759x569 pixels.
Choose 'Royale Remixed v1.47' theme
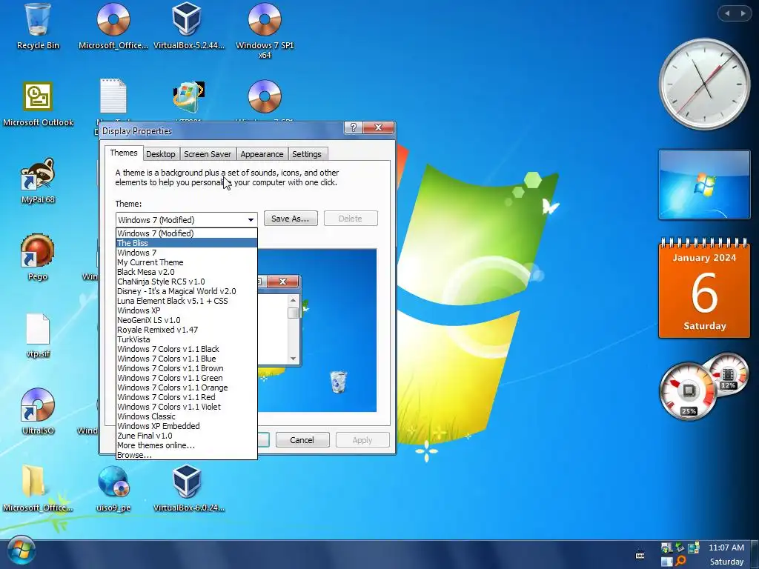(186, 330)
